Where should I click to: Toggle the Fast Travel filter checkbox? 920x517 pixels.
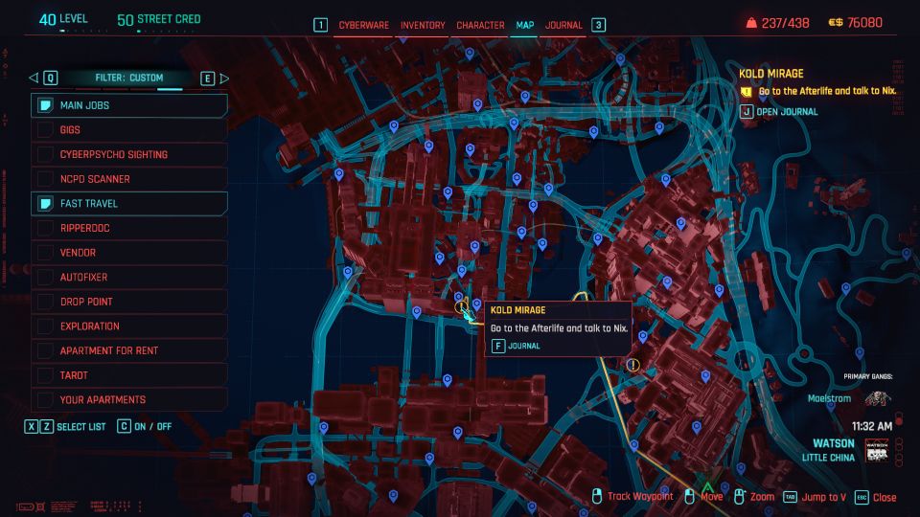(45, 203)
